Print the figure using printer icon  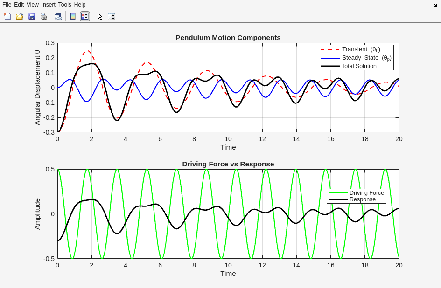pos(44,16)
